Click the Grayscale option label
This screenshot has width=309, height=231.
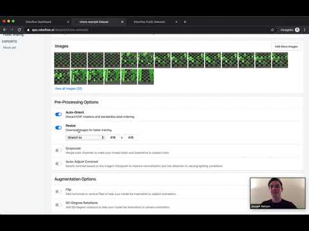coord(73,148)
